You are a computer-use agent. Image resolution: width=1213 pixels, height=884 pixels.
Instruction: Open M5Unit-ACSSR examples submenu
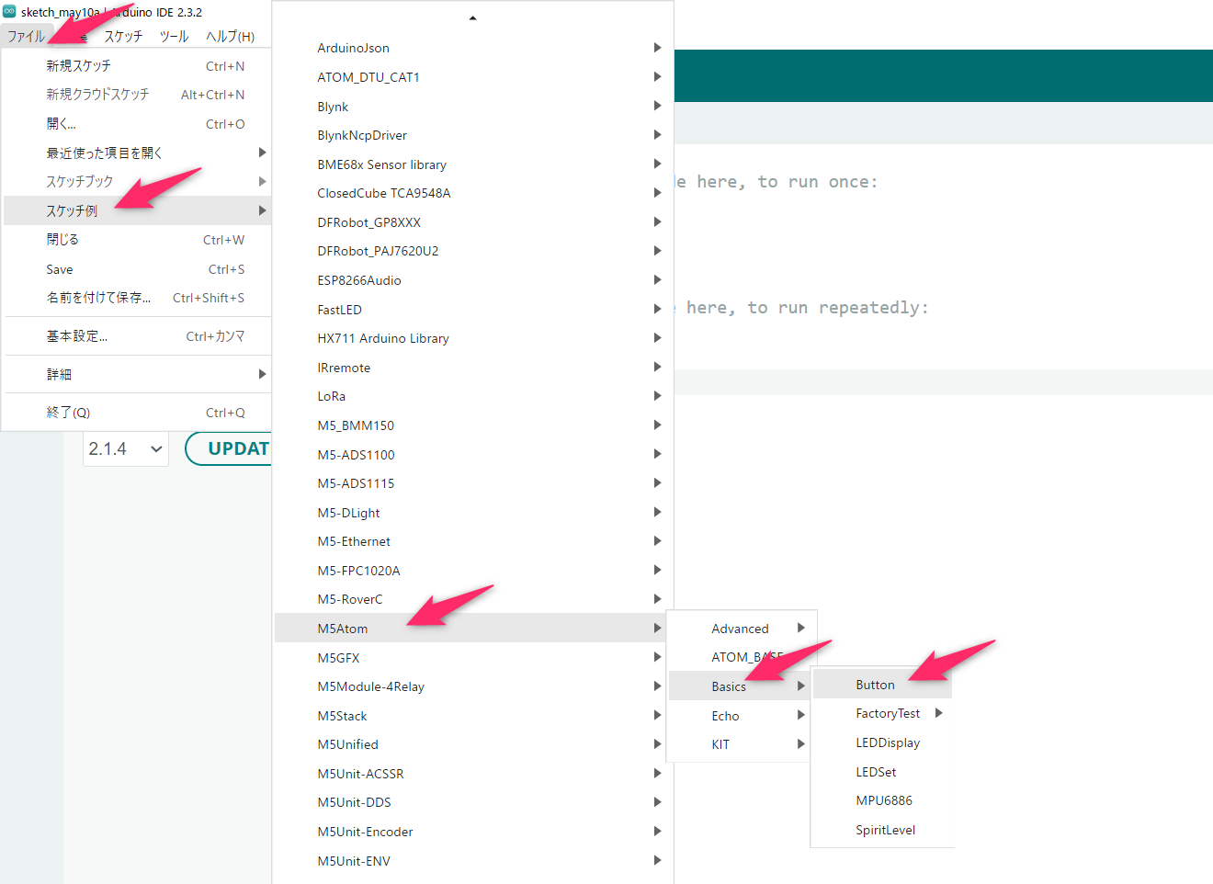(x=472, y=774)
